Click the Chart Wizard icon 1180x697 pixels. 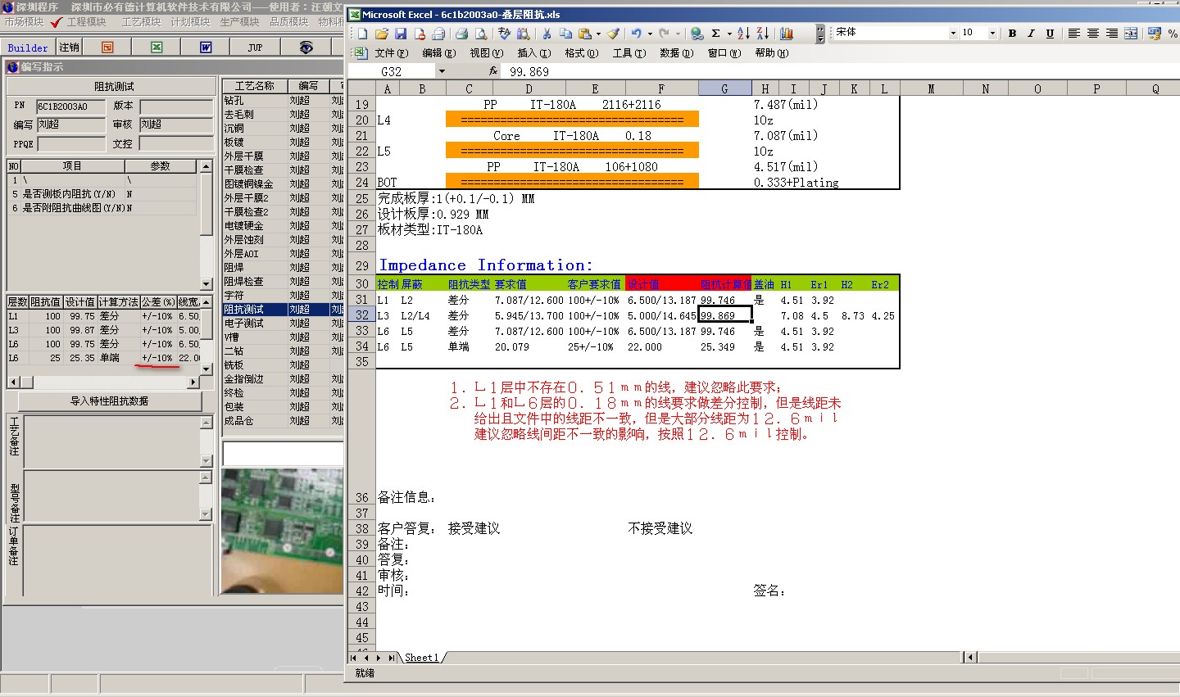pyautogui.click(x=787, y=34)
